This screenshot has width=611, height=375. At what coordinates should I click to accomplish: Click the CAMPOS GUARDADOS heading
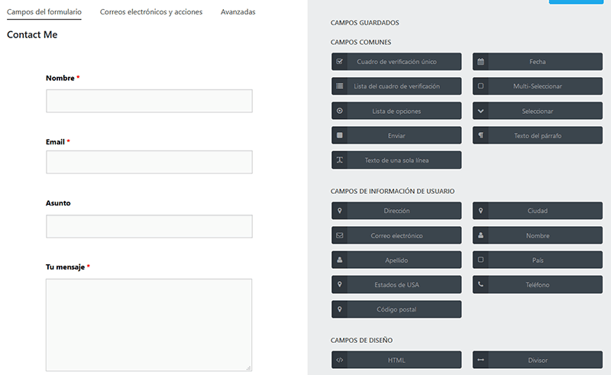tap(365, 23)
